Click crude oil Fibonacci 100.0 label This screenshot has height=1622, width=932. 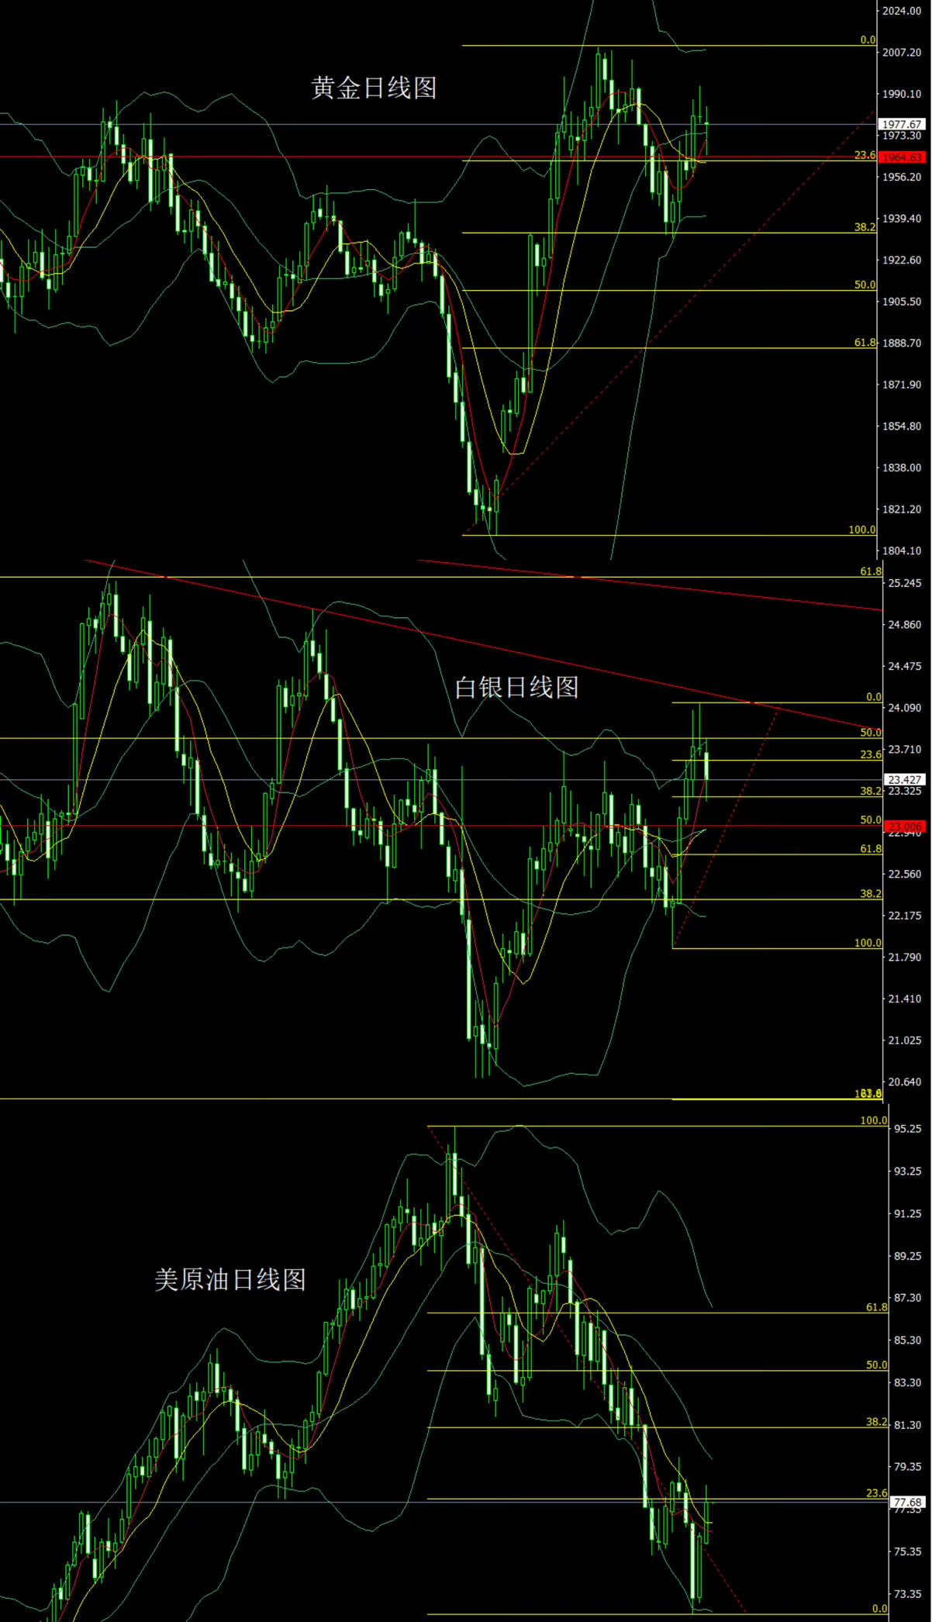click(x=873, y=1120)
